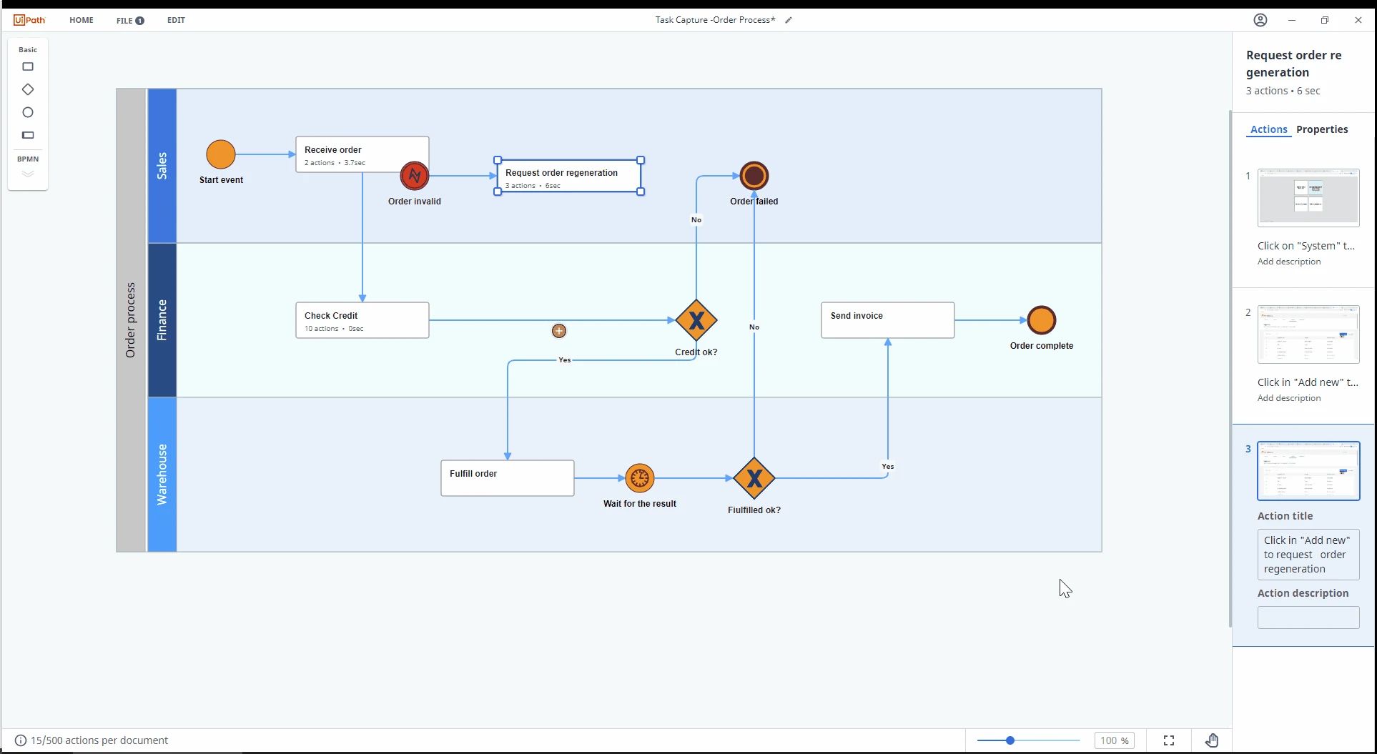This screenshot has height=754, width=1377.
Task: Select the circle event shape tool
Action: [x=28, y=112]
